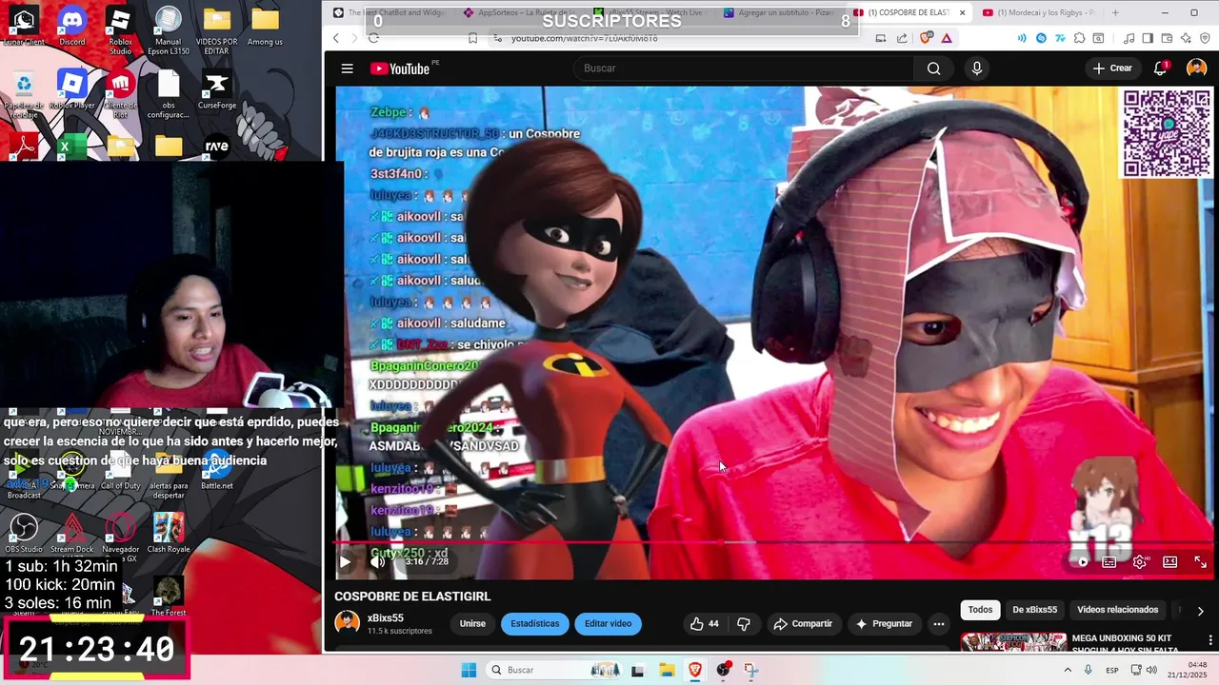Switch to the Agregar un subtítulo tab
This screenshot has height=685, width=1219.
[779, 13]
